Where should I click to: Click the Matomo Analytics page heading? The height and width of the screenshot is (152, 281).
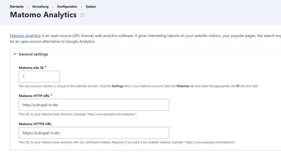[x=43, y=15]
